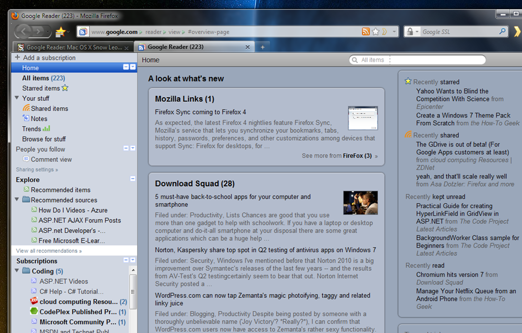Toggle the Subscriptions section minus button

point(126,260)
